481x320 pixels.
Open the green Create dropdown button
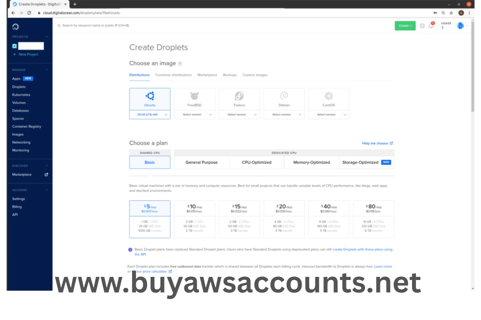405,26
